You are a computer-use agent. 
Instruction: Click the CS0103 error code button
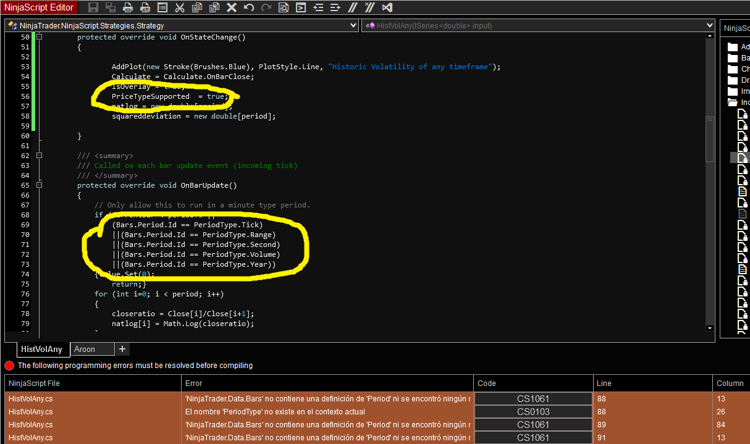(533, 412)
